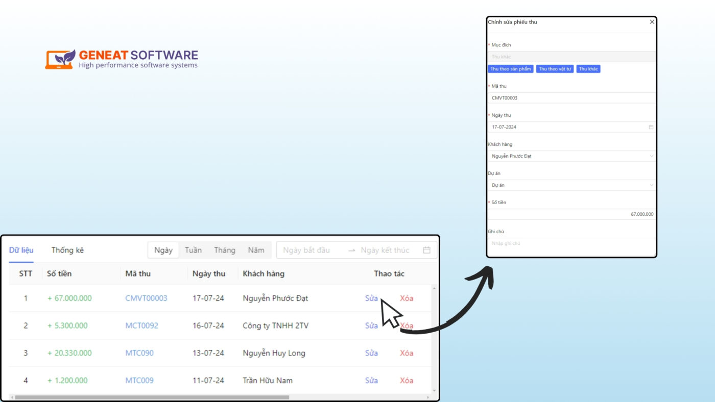Image resolution: width=715 pixels, height=402 pixels.
Task: Choose the Thu theo sản phẩm button
Action: tap(511, 69)
